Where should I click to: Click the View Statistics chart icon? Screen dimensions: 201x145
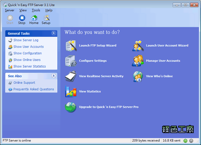[71, 91]
